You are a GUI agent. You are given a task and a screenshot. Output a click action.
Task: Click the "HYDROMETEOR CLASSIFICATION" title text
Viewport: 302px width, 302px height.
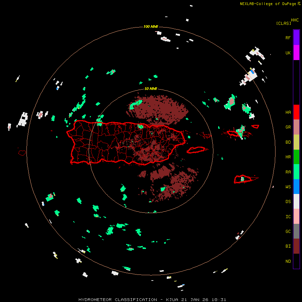[x=118, y=300]
